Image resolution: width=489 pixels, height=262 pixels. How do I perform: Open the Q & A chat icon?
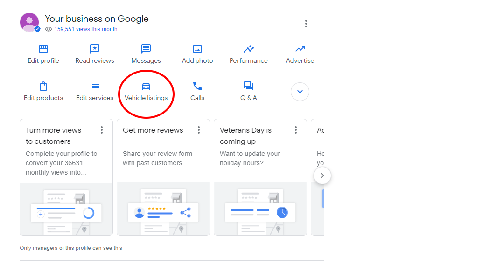249,86
